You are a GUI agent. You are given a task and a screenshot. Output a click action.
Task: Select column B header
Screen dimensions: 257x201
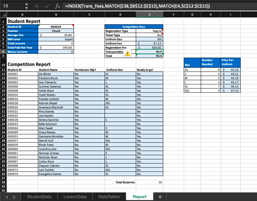tap(56, 15)
